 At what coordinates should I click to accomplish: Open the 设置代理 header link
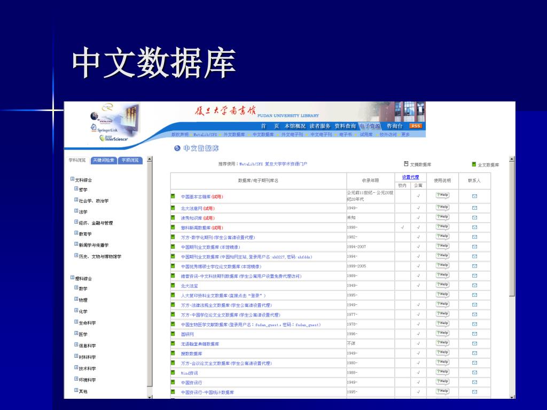[410, 177]
